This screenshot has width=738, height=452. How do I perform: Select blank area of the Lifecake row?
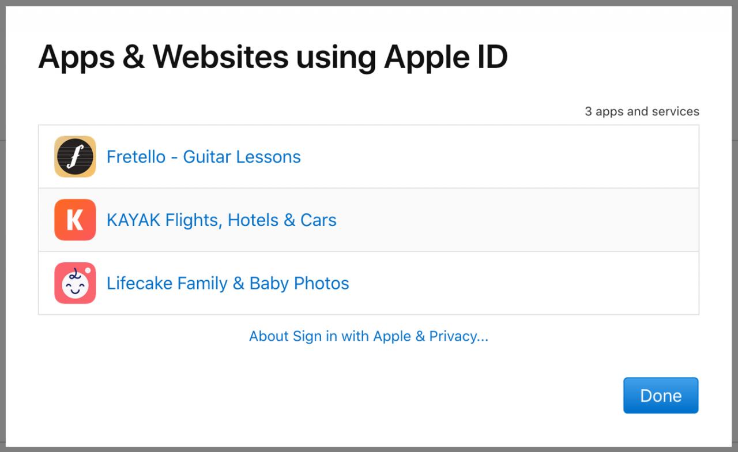[x=519, y=283]
